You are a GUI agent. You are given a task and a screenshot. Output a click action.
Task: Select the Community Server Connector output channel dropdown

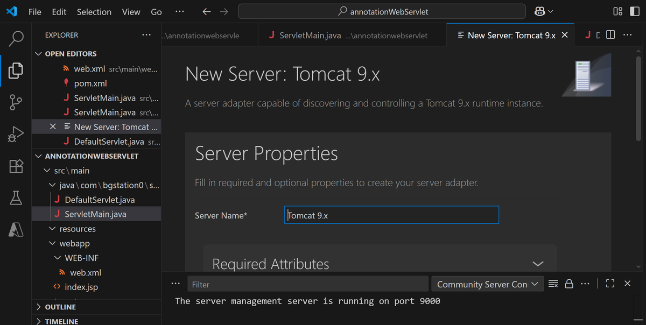tap(487, 284)
